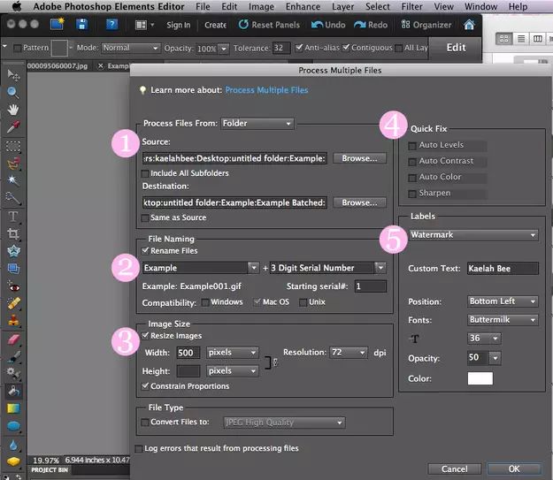Viewport: 553px width, 480px height.
Task: Choose the Crop tool
Action: coord(13,233)
